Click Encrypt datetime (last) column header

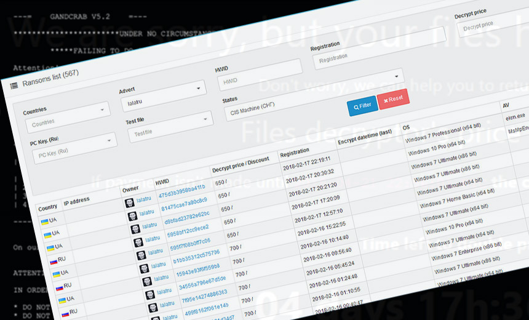click(365, 137)
